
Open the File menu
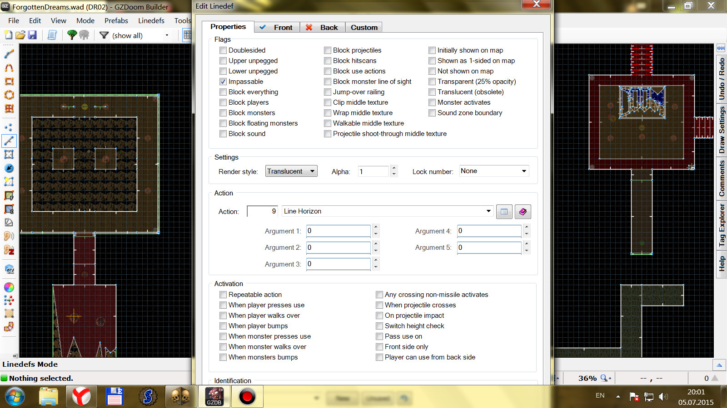coord(14,20)
